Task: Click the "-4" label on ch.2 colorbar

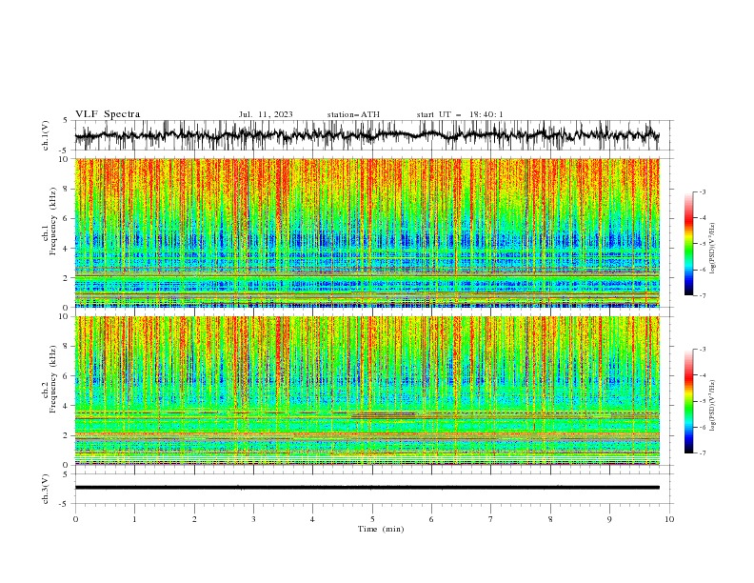Action: click(x=703, y=375)
